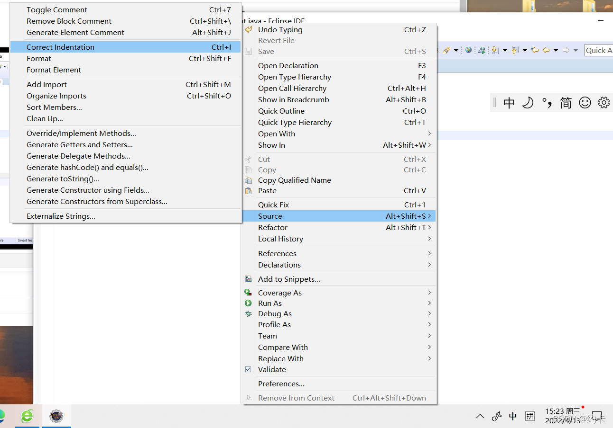Click the Undo Typing arrow icon

point(248,29)
